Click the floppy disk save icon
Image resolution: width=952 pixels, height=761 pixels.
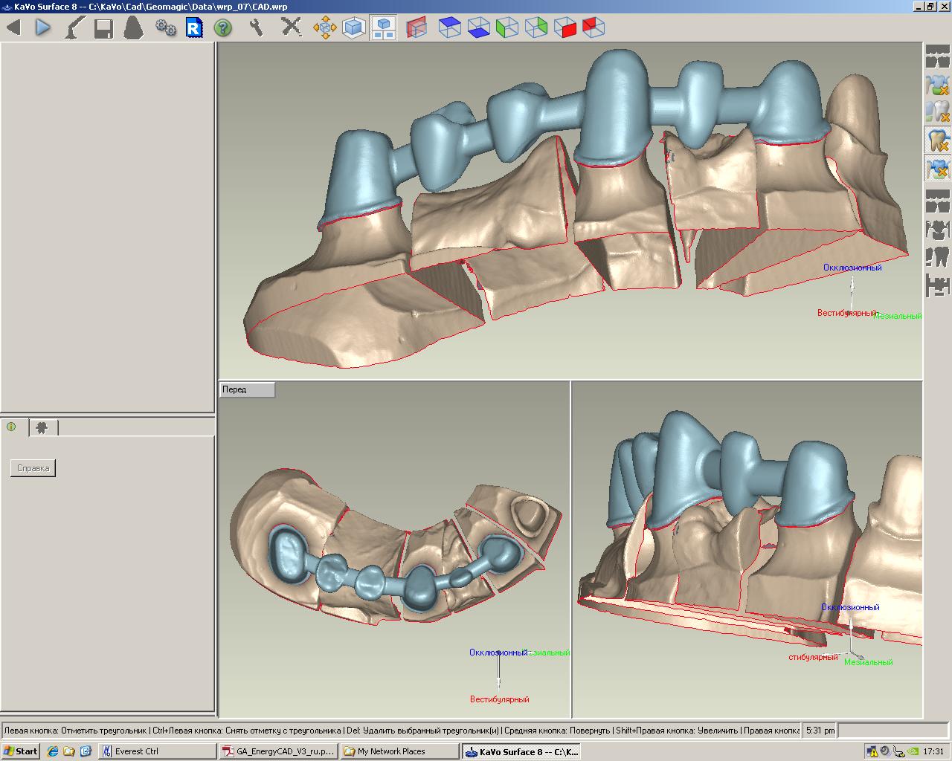tap(103, 28)
